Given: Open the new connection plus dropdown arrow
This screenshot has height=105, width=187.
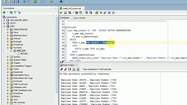Looking at the screenshot, I should pyautogui.click(x=8, y=13).
